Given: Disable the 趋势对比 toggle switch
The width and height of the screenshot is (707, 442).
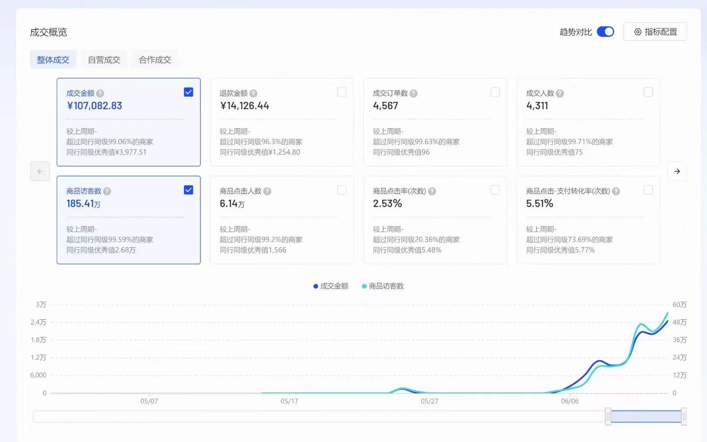Looking at the screenshot, I should (606, 32).
